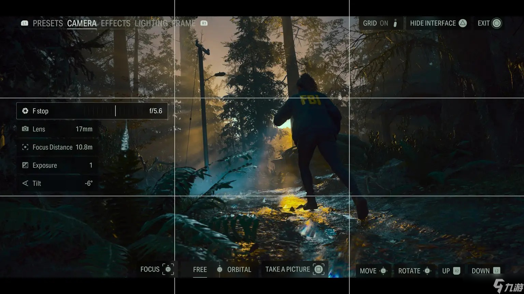This screenshot has height=294, width=524.
Task: Toggle the Grid ON setting
Action: (380, 23)
